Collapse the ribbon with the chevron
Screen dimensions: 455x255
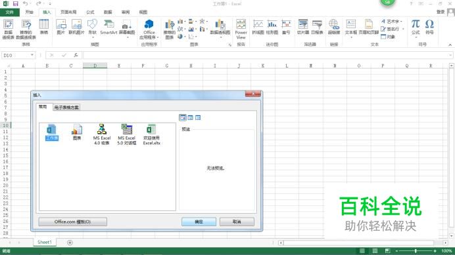450,45
